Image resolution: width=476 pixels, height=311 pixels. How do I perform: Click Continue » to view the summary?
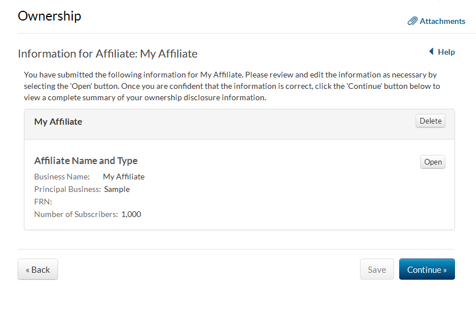coord(427,269)
